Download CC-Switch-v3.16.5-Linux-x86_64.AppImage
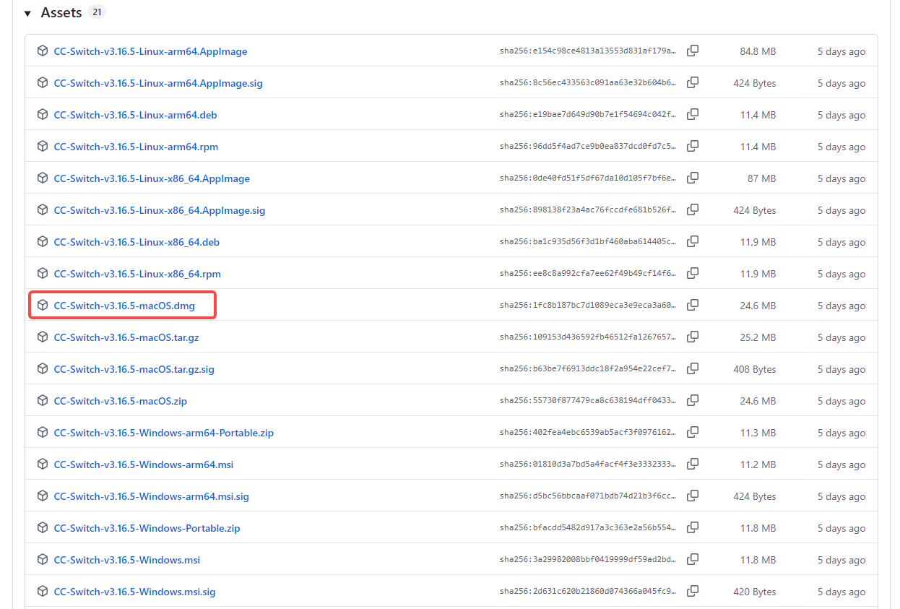The height and width of the screenshot is (609, 900). click(x=152, y=178)
